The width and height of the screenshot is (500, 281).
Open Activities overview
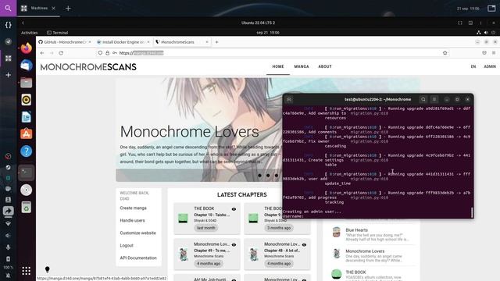(30, 33)
